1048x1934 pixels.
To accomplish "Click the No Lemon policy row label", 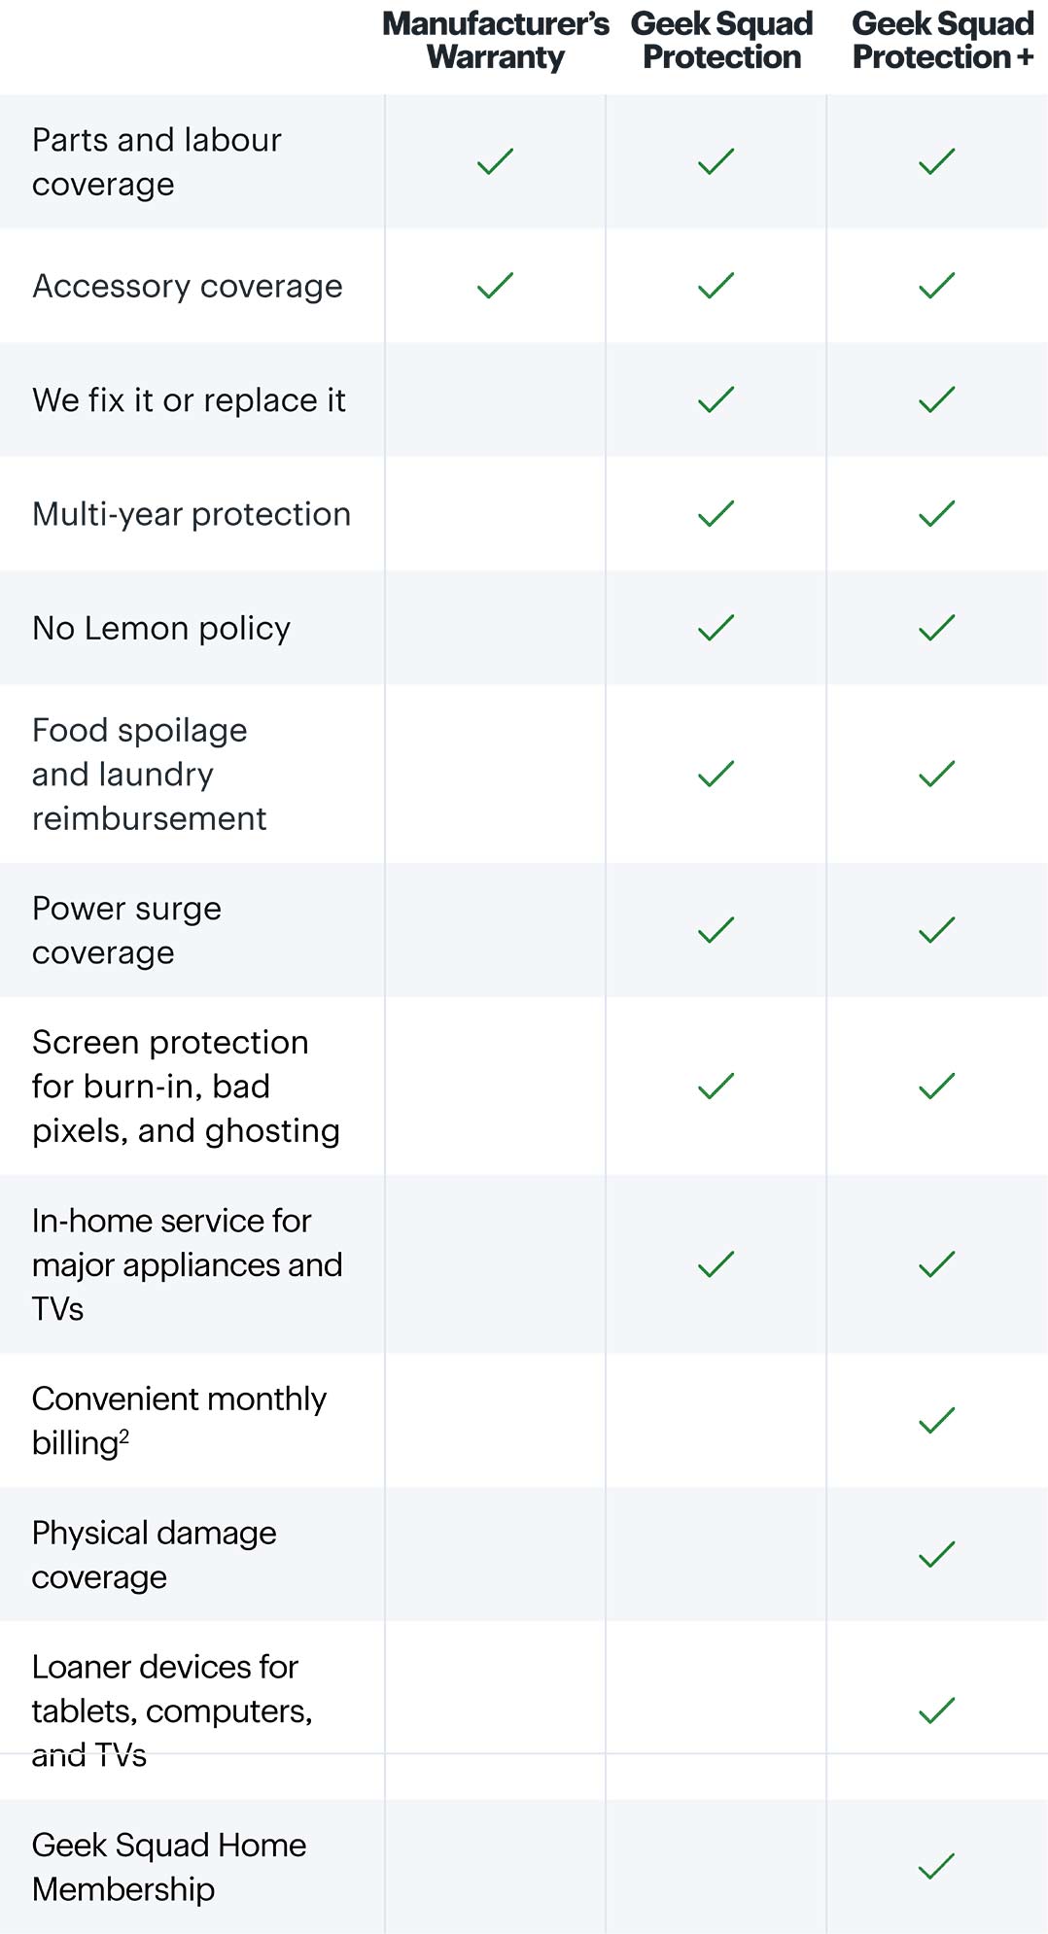I will pos(161,629).
